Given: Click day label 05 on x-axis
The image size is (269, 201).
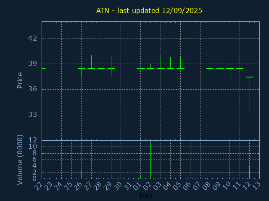Looking at the screenshot, I should point(177,186).
